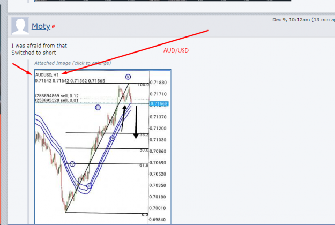Click the post timestamp 'Dec 9, 10:12am'
This screenshot has height=225, width=335.
(291, 20)
